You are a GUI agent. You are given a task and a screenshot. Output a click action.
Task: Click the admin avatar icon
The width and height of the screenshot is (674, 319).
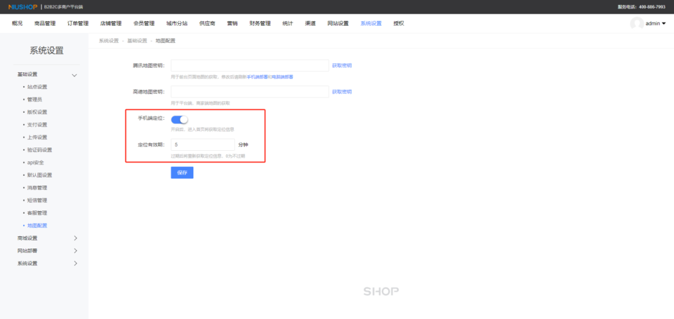(x=637, y=24)
